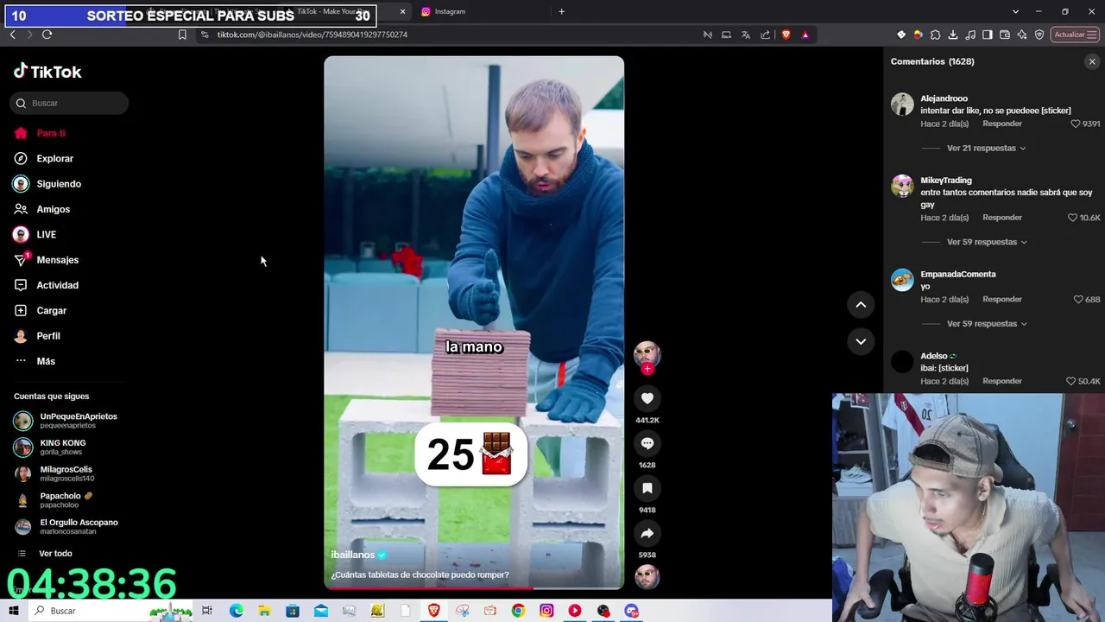This screenshot has width=1105, height=622.
Task: Expand Ver 59 respuestas under EmpanadaComenta
Action: 987,324
